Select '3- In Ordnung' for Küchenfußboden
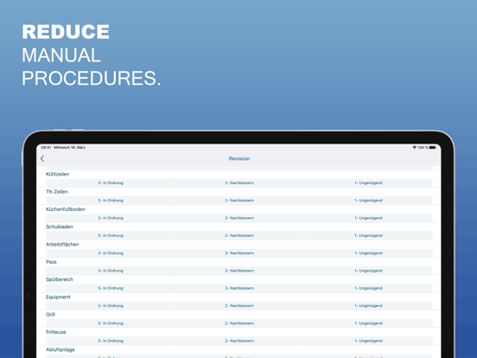Screen dimensions: 477x358 tap(111, 218)
